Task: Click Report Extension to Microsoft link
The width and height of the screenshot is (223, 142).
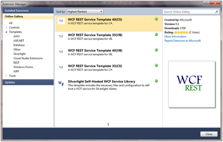Action: (182, 41)
